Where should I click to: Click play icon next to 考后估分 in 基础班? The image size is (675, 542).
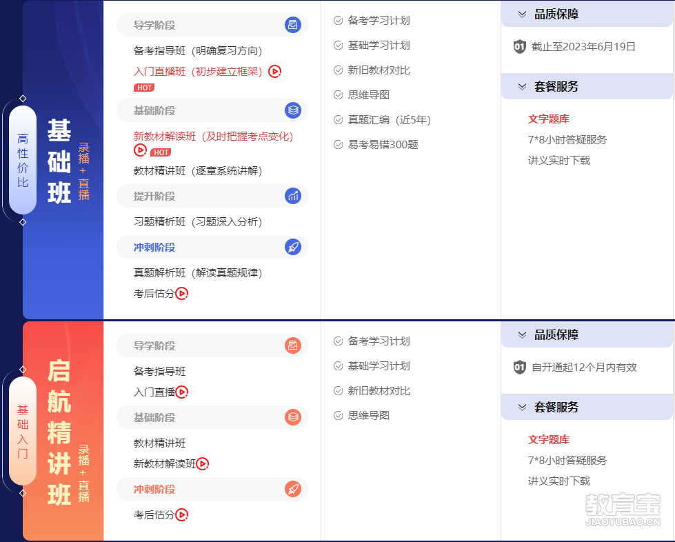[x=181, y=294]
